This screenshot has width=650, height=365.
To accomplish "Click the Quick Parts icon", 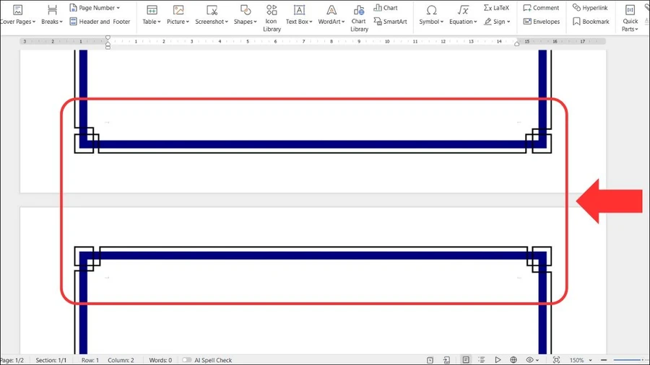I will [x=630, y=10].
